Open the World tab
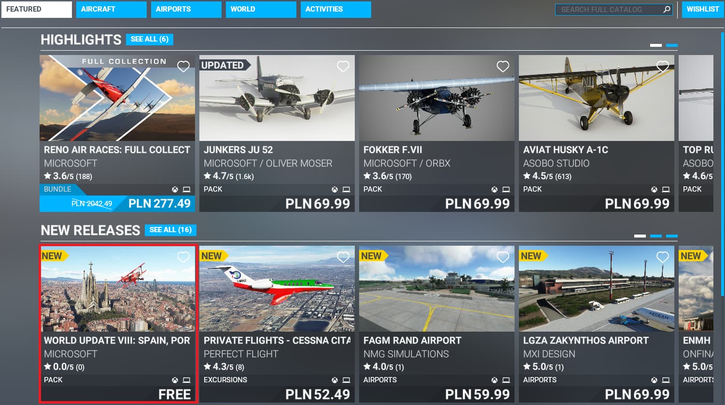 [261, 9]
